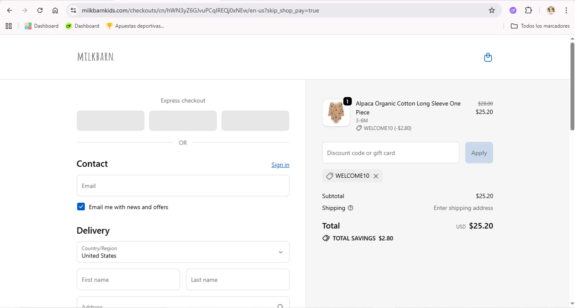Bookmark this page with the star icon
The width and height of the screenshot is (575, 308).
pyautogui.click(x=492, y=10)
